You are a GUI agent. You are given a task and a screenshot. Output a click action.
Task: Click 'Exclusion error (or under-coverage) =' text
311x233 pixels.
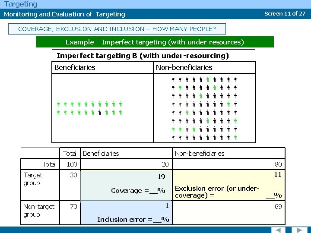click(x=217, y=192)
